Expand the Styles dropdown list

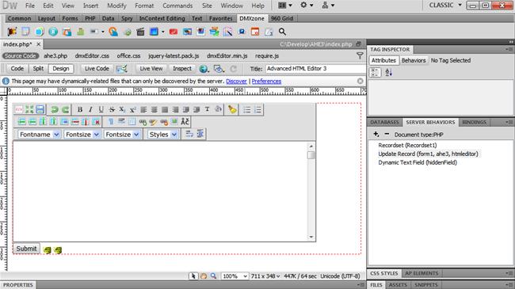pos(163,135)
